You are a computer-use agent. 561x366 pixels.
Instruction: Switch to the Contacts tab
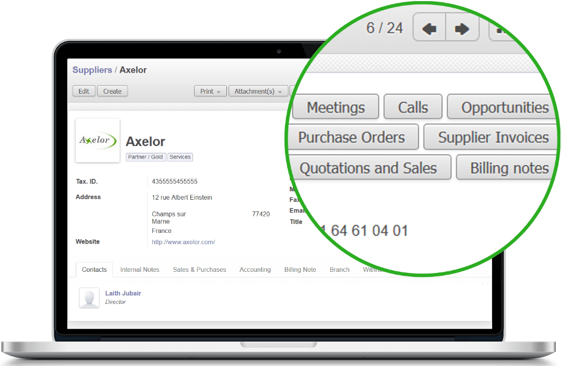94,270
